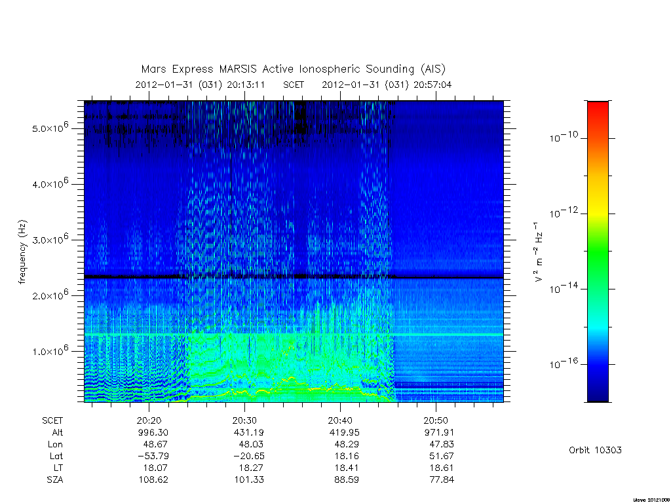This screenshot has width=671, height=503.
Task: Click the colorbar label 10^-14
Action: coord(564,288)
